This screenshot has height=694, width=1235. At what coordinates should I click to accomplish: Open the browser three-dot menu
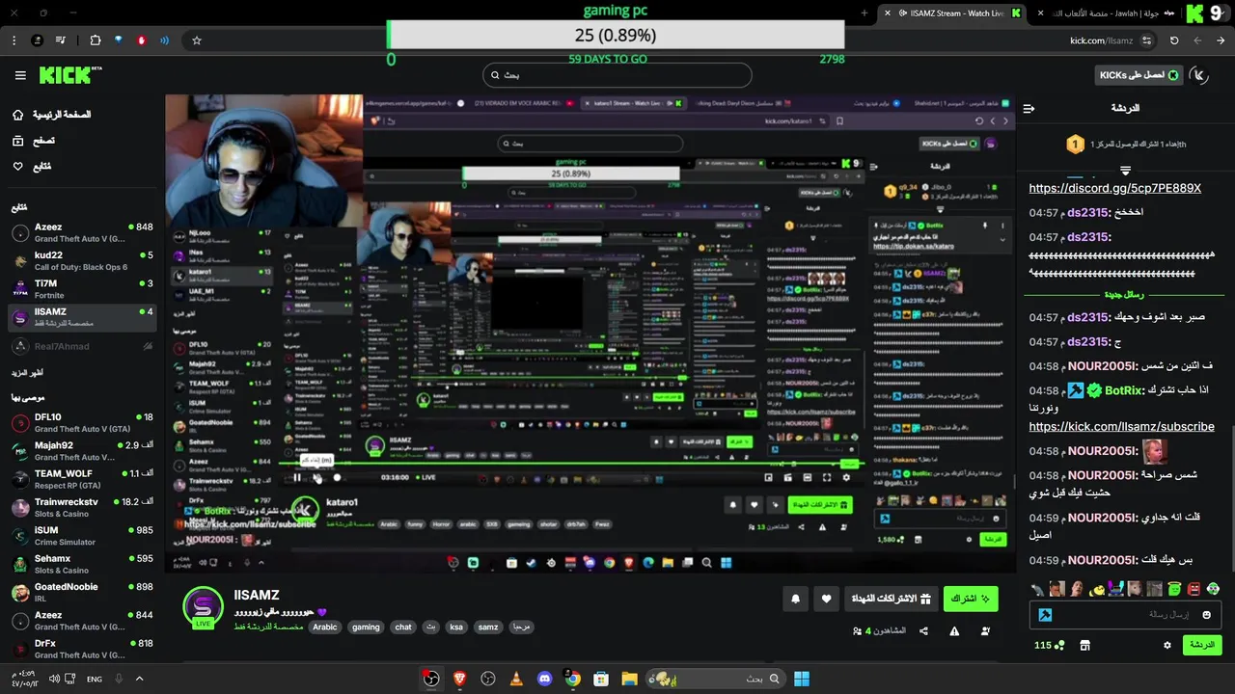coord(14,40)
